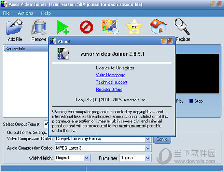
Task: Open the Technical support link
Action: tap(112, 82)
